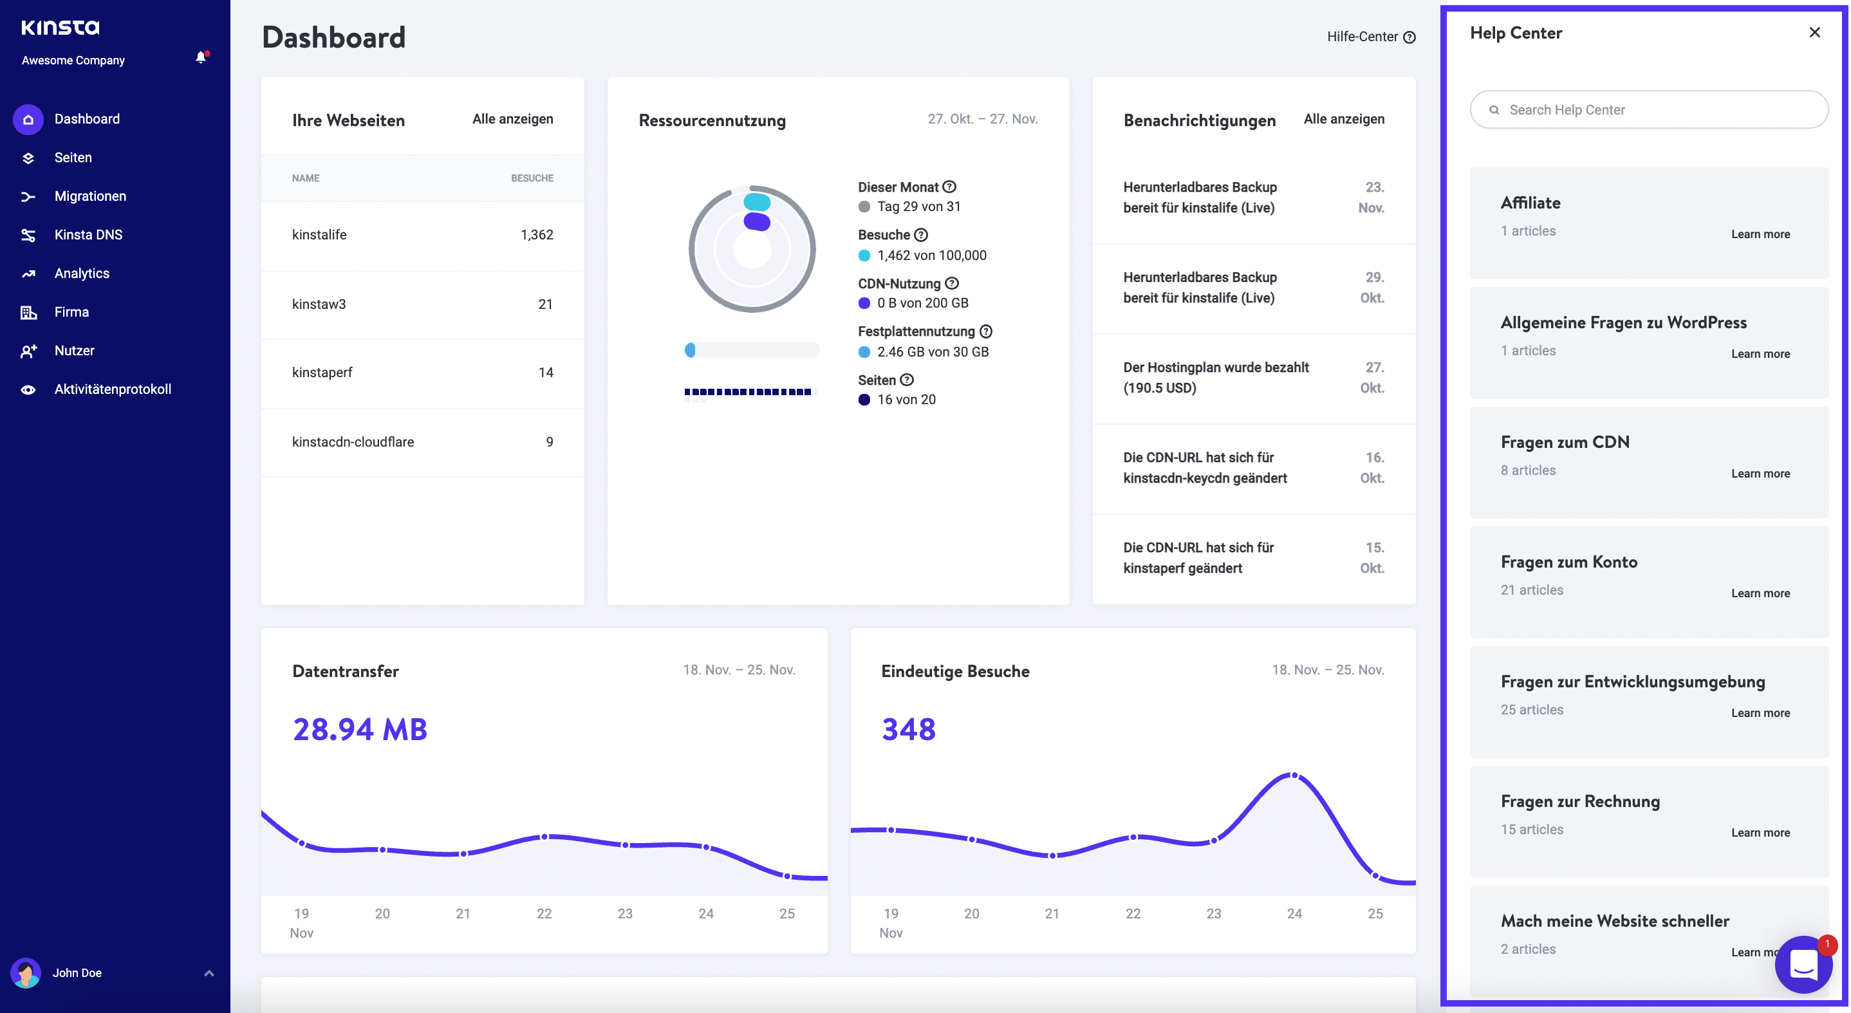1851x1013 pixels.
Task: Open the Hilfe-Center link
Action: [x=1371, y=37]
